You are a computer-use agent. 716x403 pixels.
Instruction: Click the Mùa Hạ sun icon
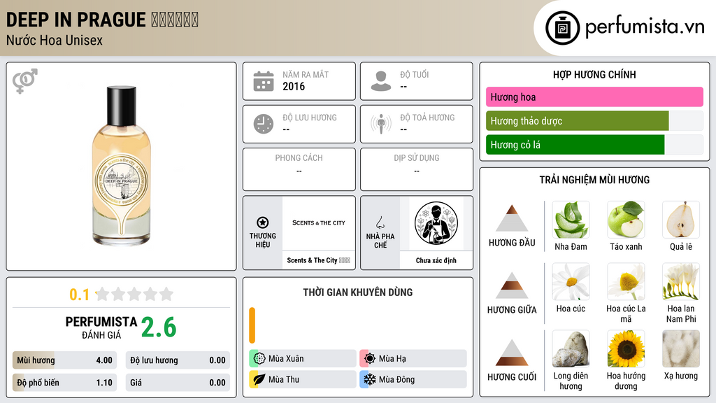(x=369, y=358)
